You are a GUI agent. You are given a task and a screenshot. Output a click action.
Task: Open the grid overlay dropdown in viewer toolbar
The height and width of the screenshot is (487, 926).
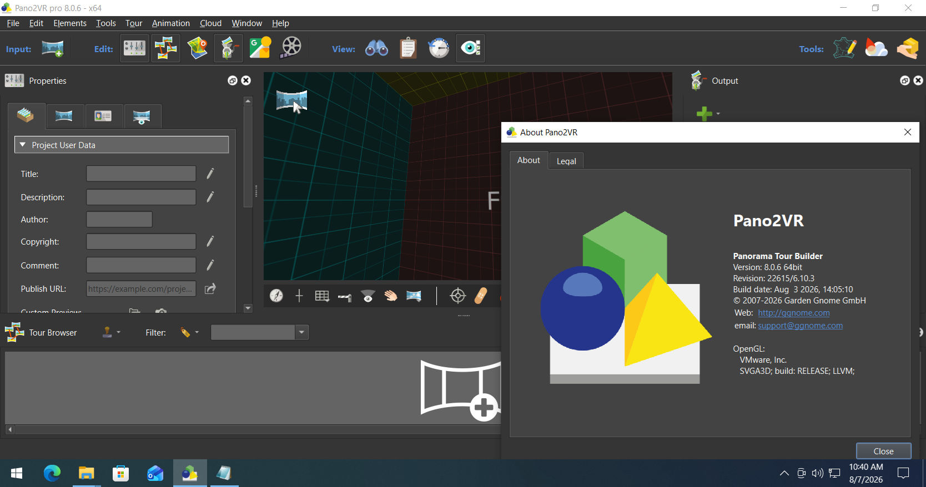322,296
